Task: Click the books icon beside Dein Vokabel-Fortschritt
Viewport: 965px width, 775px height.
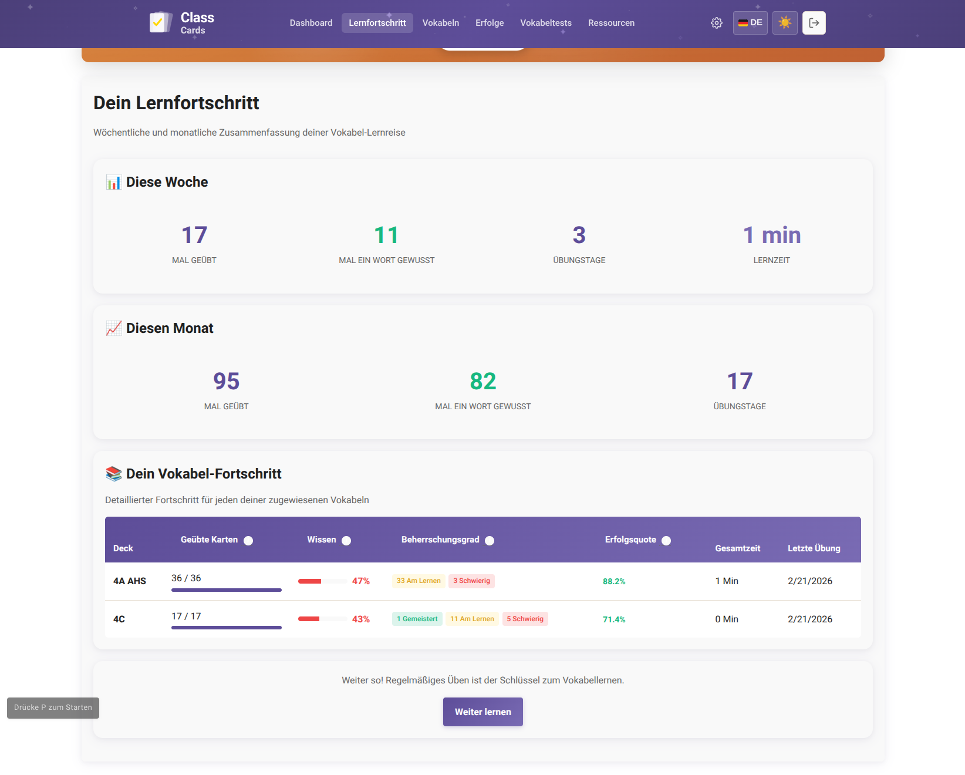Action: click(113, 473)
